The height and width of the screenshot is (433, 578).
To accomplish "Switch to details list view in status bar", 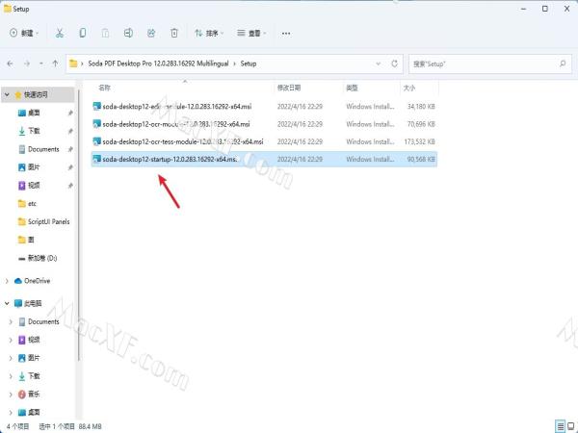I will click(x=559, y=425).
